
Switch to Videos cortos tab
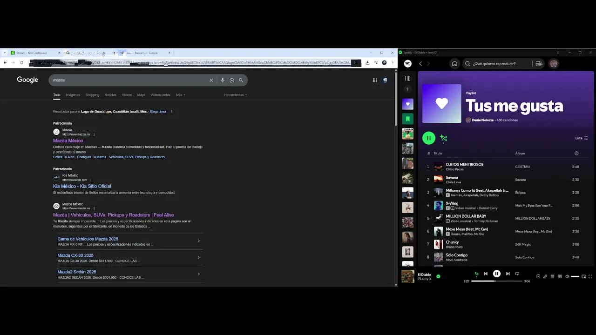(x=160, y=95)
